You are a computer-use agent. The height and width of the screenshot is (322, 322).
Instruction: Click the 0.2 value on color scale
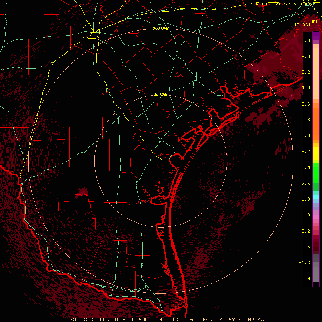click(306, 231)
